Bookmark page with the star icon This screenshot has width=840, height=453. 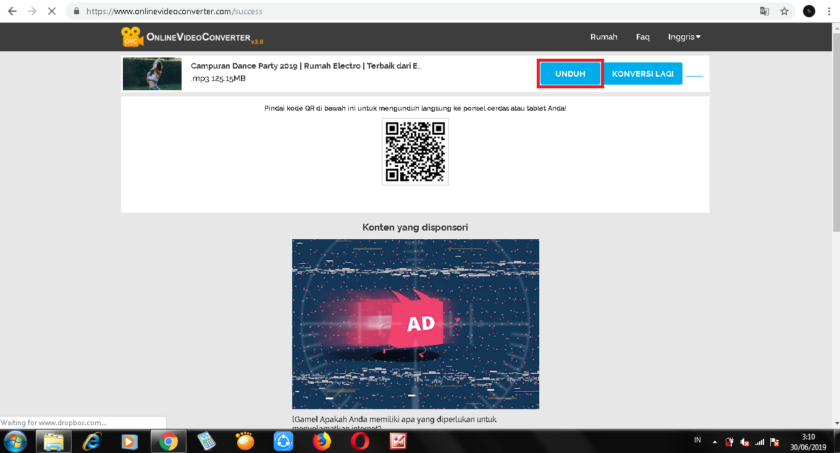pos(784,11)
